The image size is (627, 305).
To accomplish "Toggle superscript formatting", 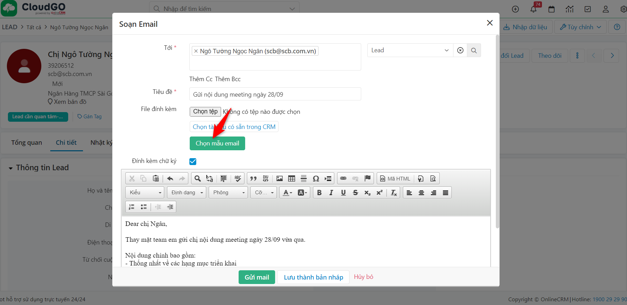I will tap(379, 193).
